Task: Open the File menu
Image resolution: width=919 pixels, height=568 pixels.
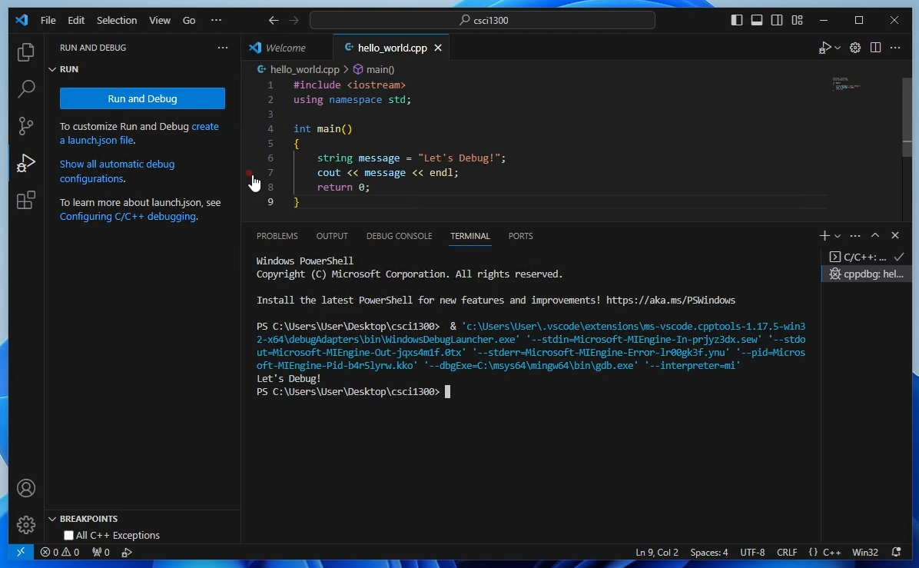Action: [x=48, y=20]
